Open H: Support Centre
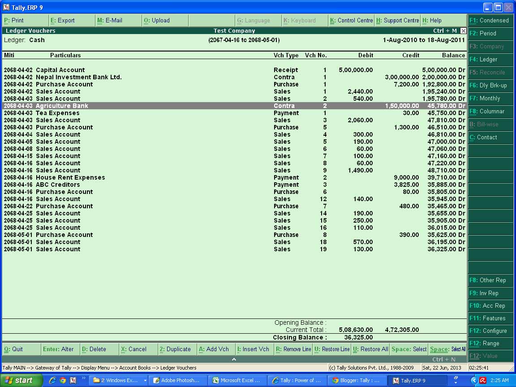The width and height of the screenshot is (516, 387). pyautogui.click(x=398, y=21)
